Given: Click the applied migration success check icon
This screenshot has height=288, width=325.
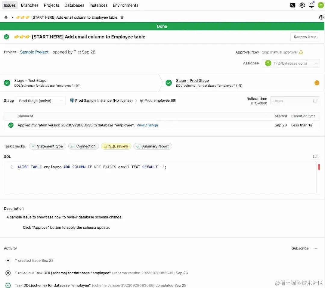Looking at the screenshot, I should click(11, 125).
